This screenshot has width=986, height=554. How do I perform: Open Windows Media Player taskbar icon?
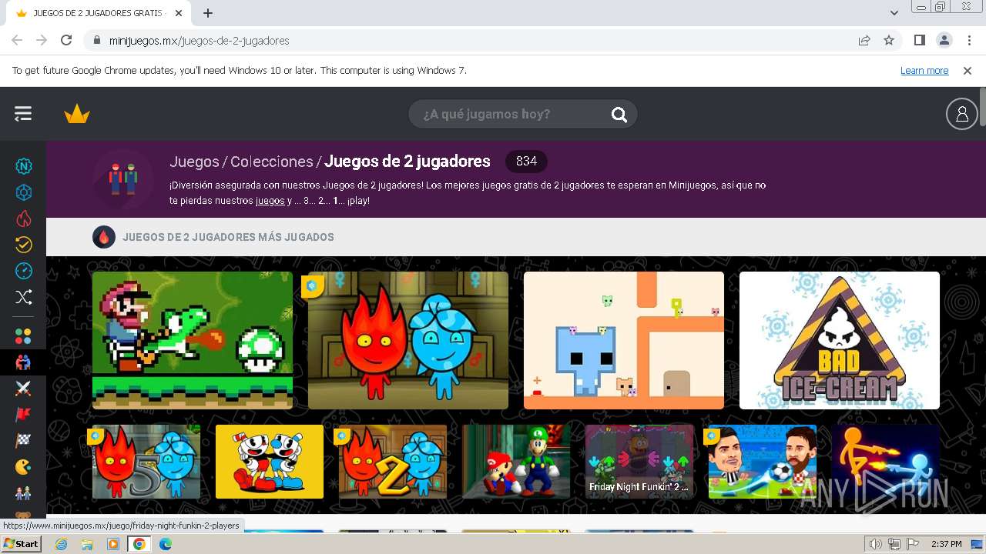[113, 544]
